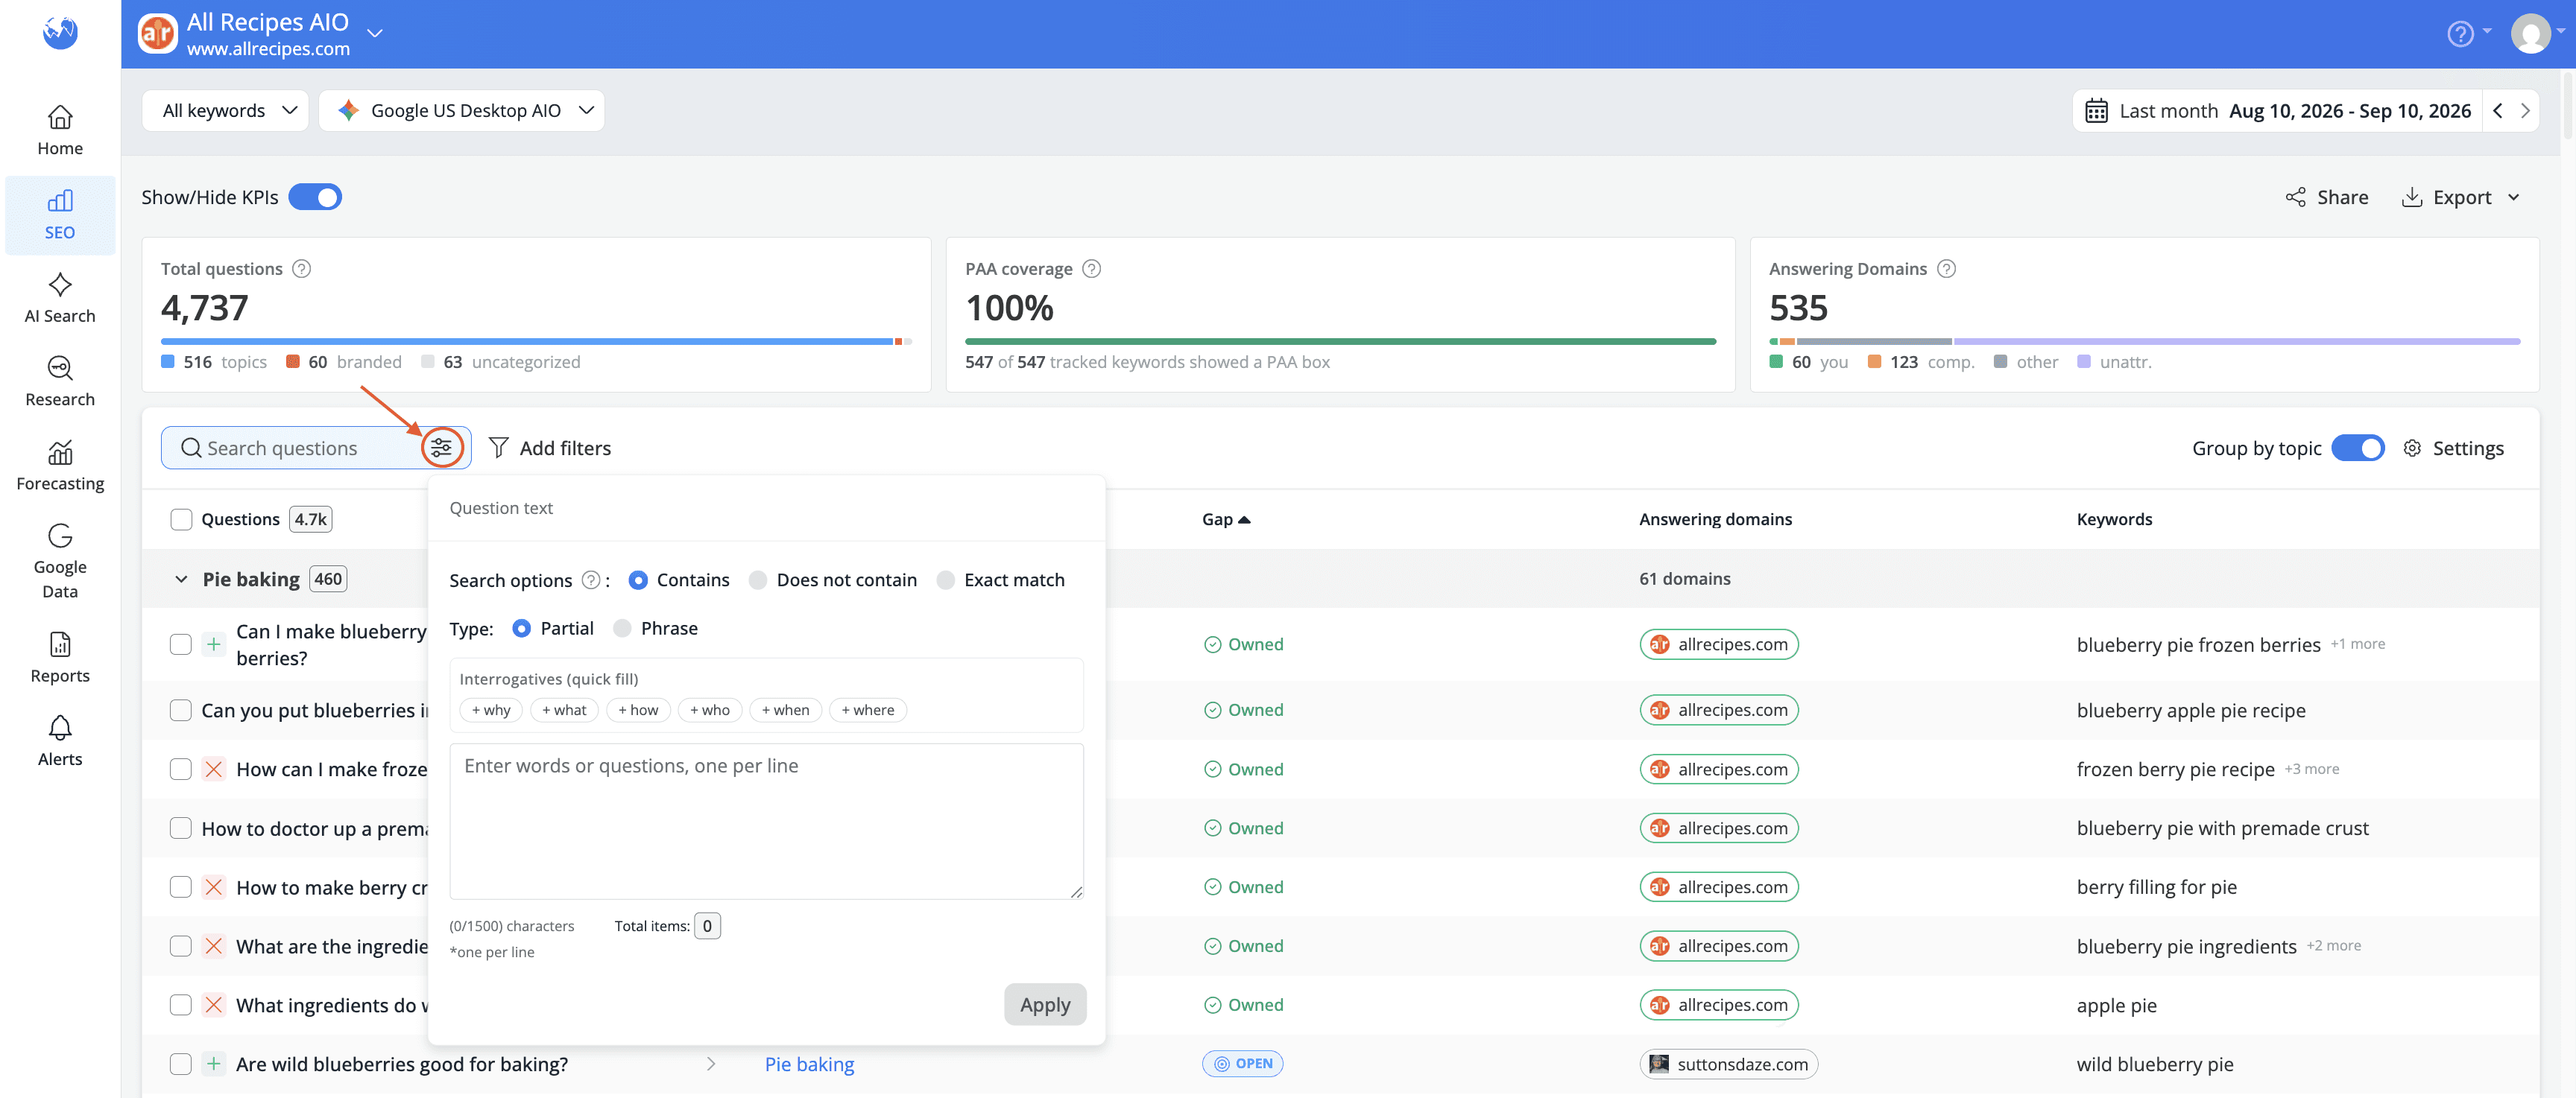
Task: Click the Total questions info icon
Action: [301, 269]
